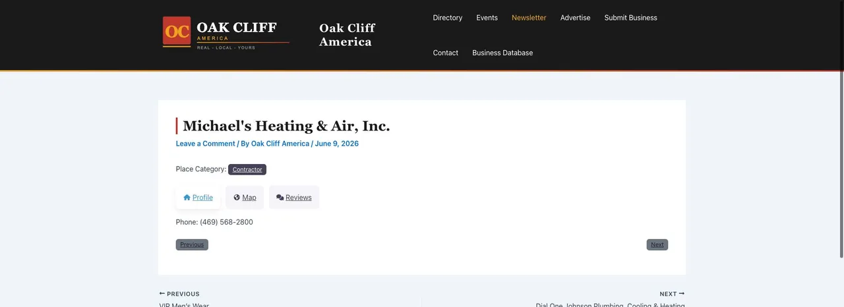This screenshot has height=307, width=844.
Task: Click the globe icon on Map tab
Action: pyautogui.click(x=237, y=198)
